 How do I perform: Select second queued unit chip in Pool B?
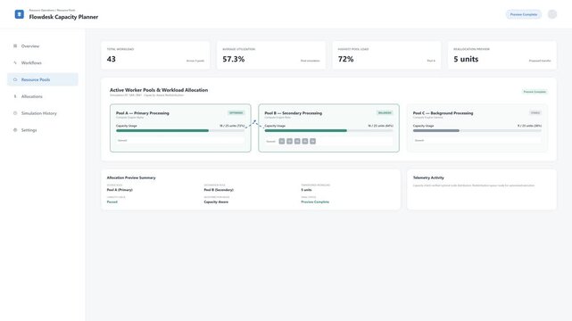click(289, 141)
